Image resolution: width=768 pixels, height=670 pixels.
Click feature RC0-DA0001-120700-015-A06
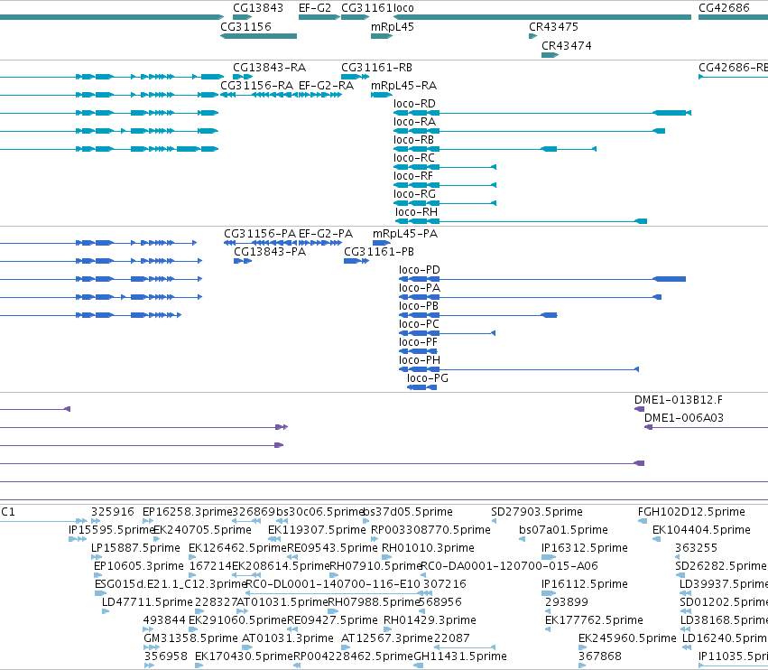(x=509, y=566)
